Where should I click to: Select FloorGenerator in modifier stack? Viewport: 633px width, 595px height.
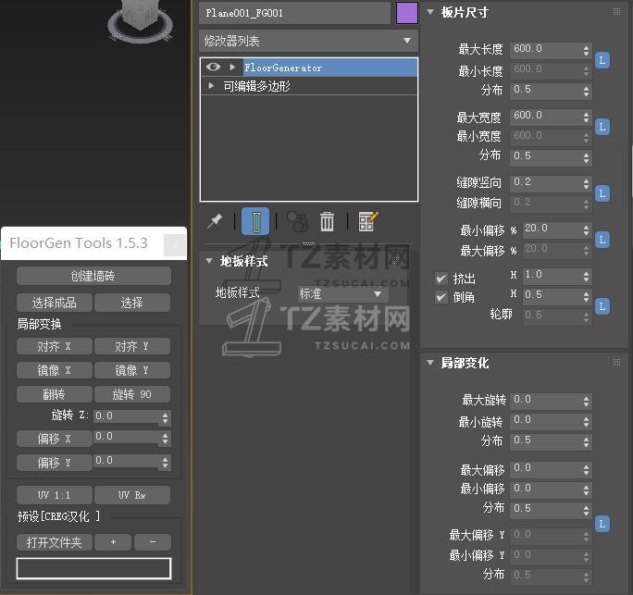pos(329,68)
